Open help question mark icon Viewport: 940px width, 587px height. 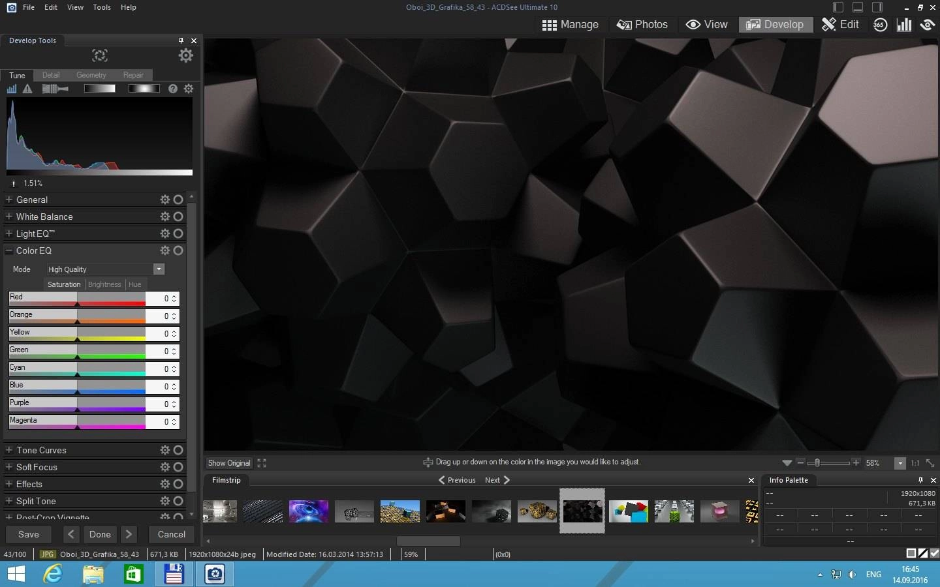(173, 89)
